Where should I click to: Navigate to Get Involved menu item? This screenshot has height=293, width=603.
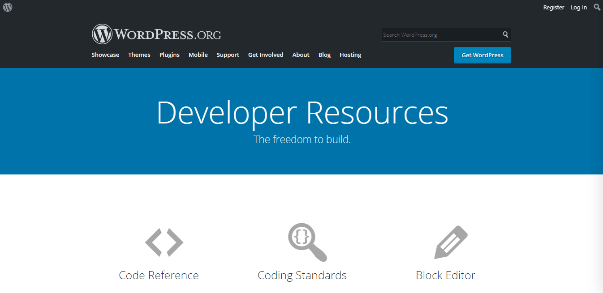click(266, 55)
